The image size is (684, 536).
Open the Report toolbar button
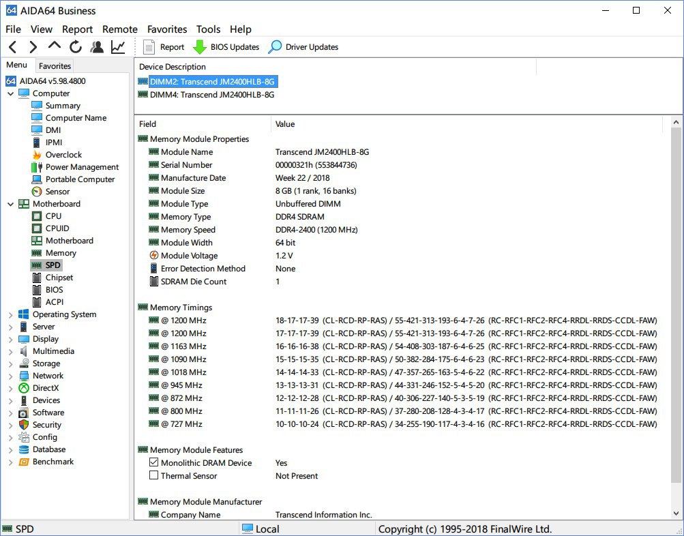pos(164,47)
